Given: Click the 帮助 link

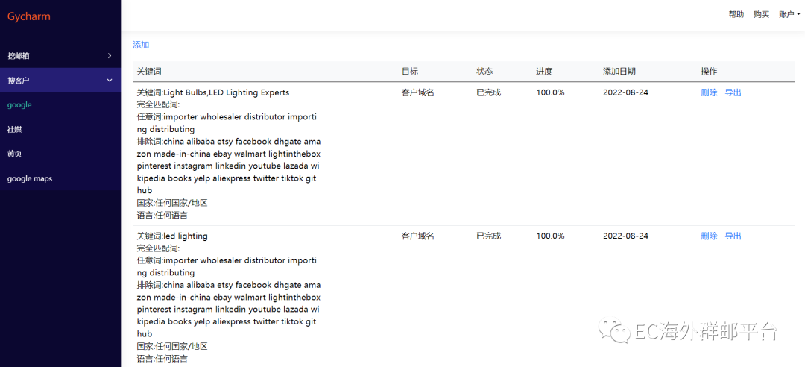Looking at the screenshot, I should pyautogui.click(x=736, y=14).
